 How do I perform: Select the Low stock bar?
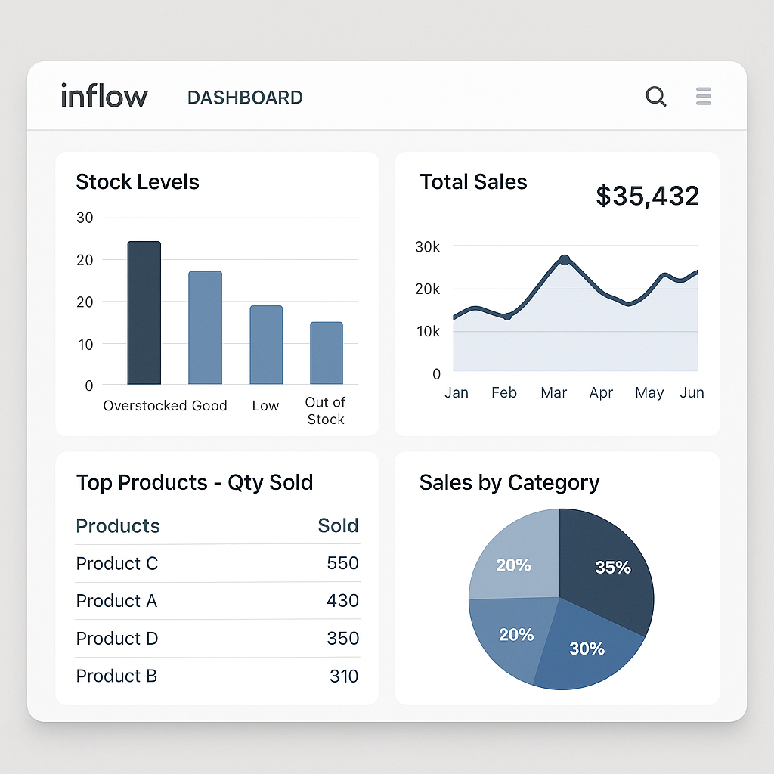pyautogui.click(x=265, y=344)
